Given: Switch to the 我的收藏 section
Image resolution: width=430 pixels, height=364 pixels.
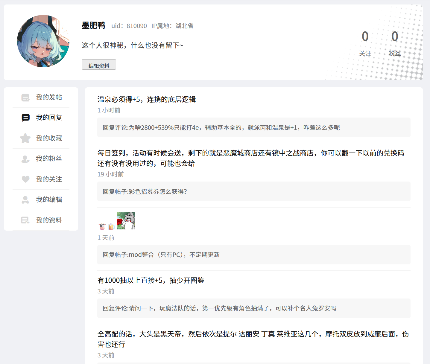Looking at the screenshot, I should coord(49,138).
